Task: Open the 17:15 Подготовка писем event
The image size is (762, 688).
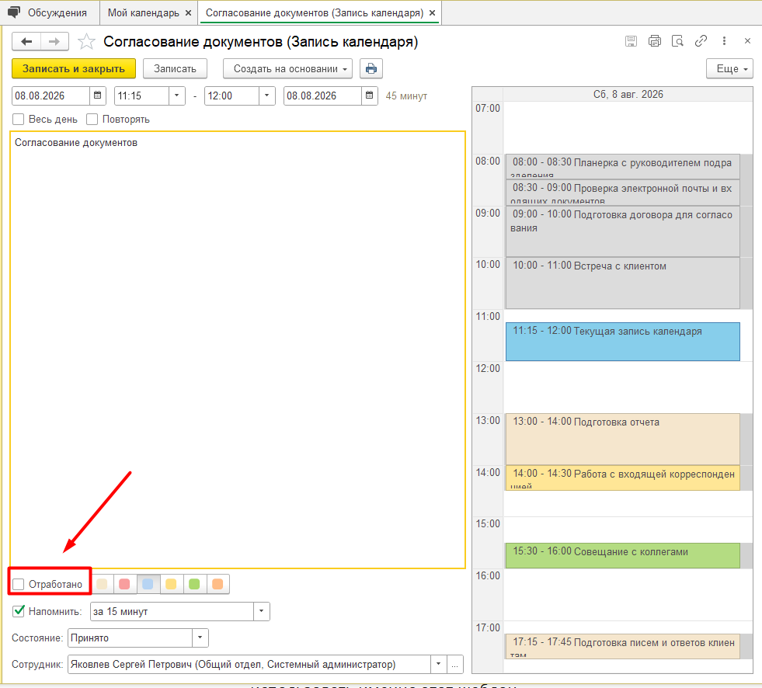Action: 622,646
